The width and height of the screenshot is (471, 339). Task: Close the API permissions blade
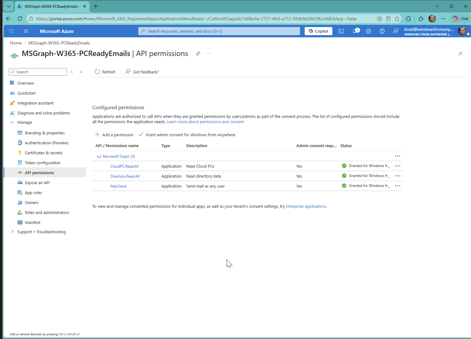tap(460, 53)
